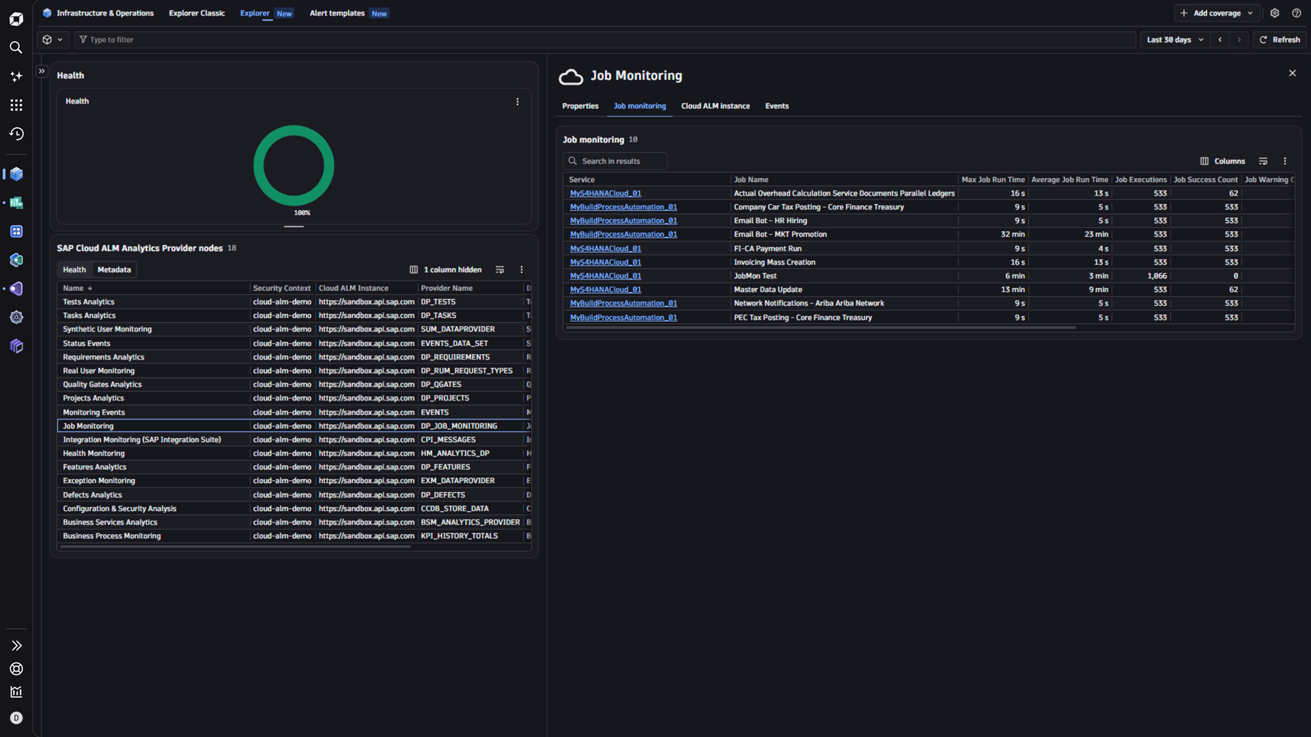Open MyBuildProcessAutomation_01 link for PEC Tax Posting

pos(623,317)
